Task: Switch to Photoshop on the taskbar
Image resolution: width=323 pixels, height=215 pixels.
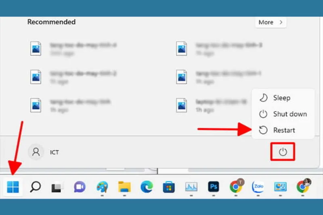Action: tap(214, 187)
